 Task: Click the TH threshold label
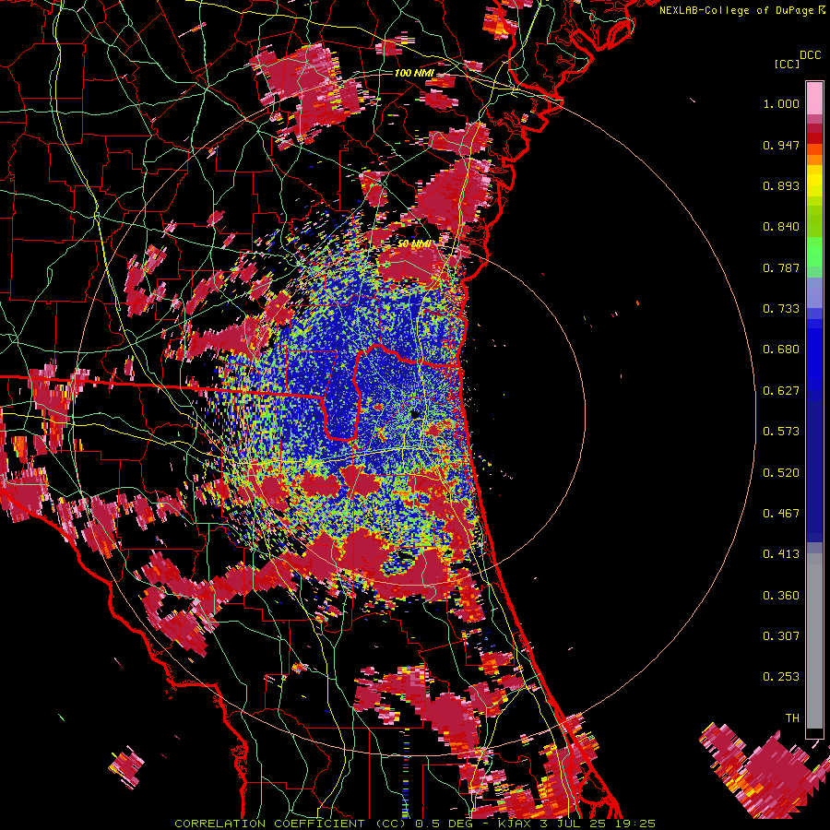point(792,718)
